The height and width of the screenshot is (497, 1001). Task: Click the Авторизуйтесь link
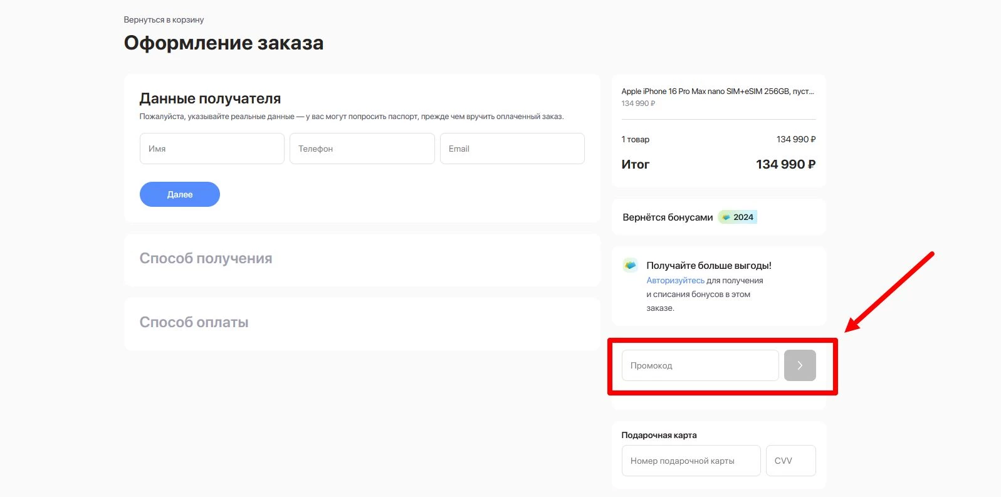675,281
